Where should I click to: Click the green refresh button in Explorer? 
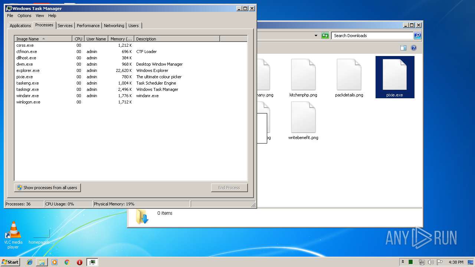tap(325, 36)
